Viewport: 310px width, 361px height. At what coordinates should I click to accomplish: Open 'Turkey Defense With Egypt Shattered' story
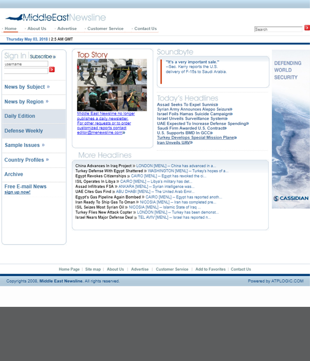click(109, 171)
